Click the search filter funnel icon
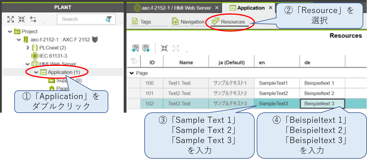The height and width of the screenshot is (161, 367). (x=108, y=19)
